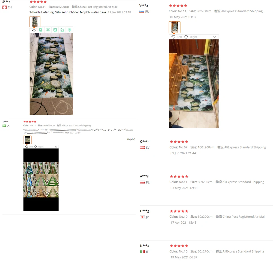
Task: Rotate V***a's review photo right
Action: coord(191,37)
